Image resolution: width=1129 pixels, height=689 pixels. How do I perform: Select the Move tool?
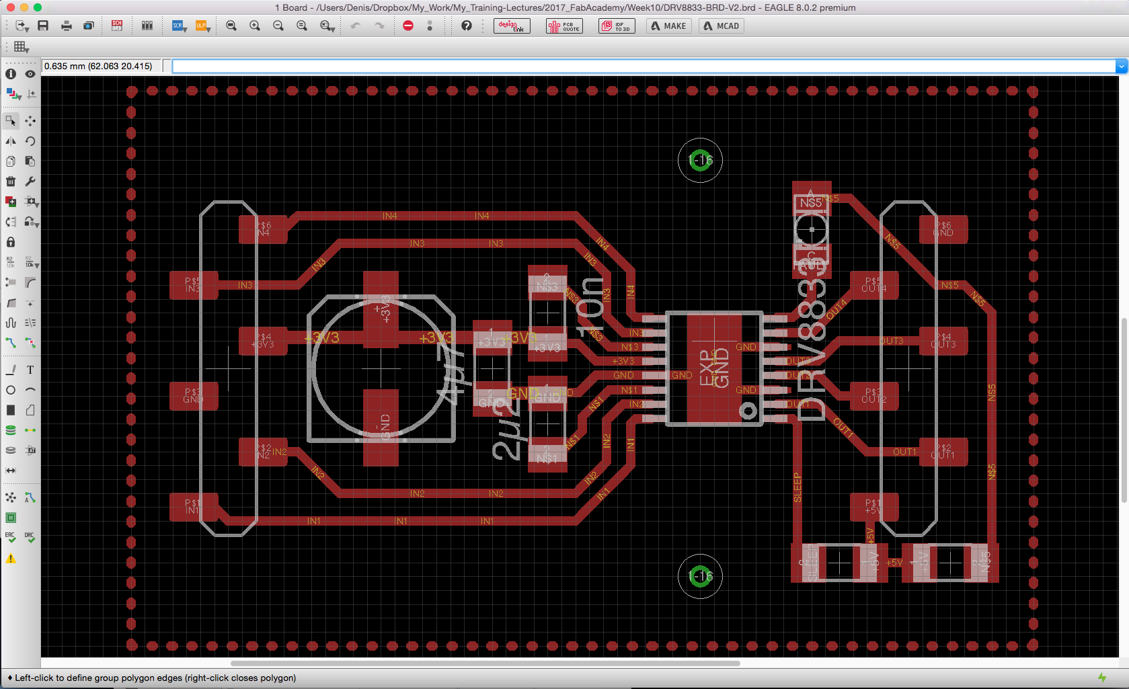30,121
